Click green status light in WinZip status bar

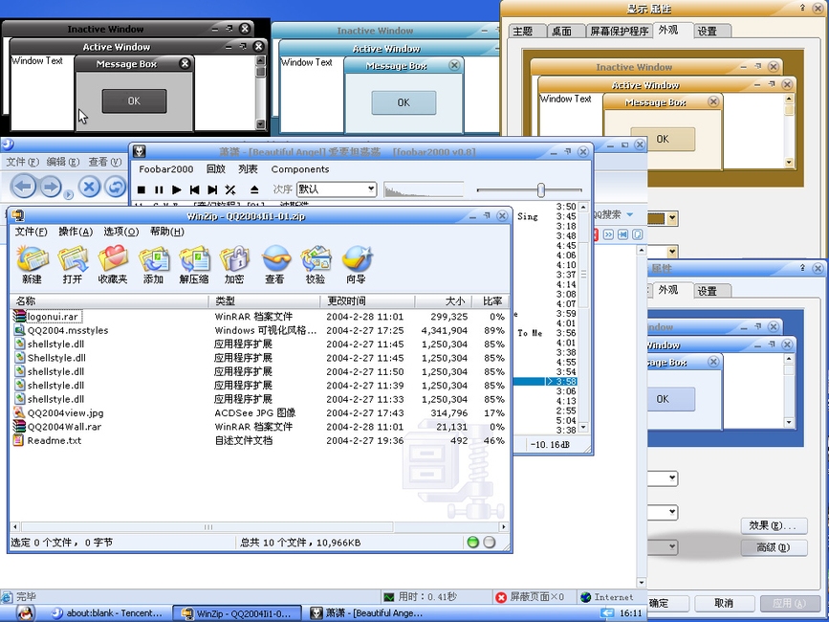point(472,542)
